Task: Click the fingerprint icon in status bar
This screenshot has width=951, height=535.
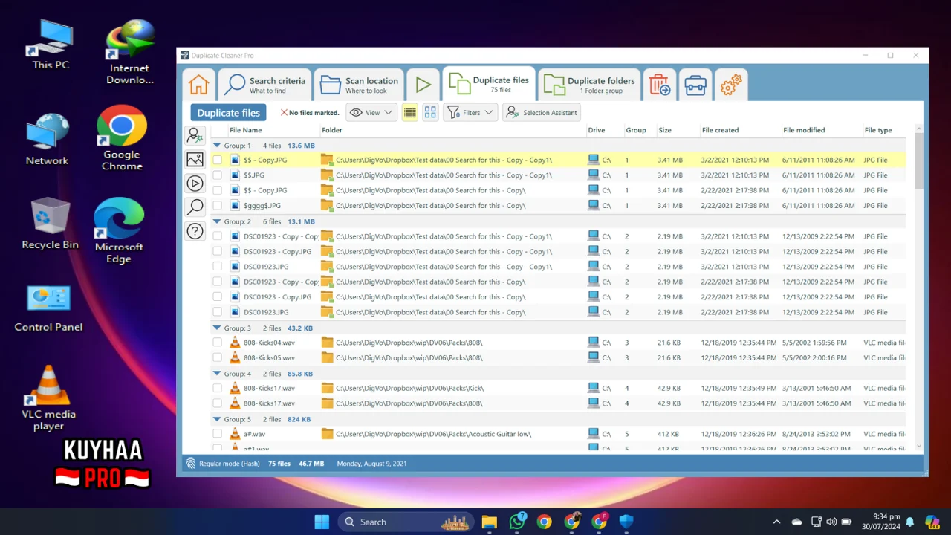Action: pos(191,464)
